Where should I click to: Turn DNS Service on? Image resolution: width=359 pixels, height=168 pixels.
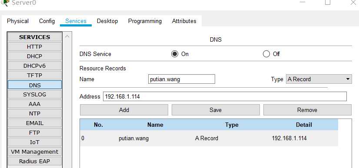175,54
